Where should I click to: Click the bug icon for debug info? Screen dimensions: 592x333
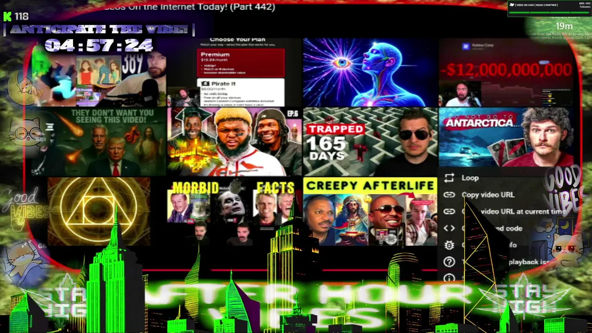[449, 245]
